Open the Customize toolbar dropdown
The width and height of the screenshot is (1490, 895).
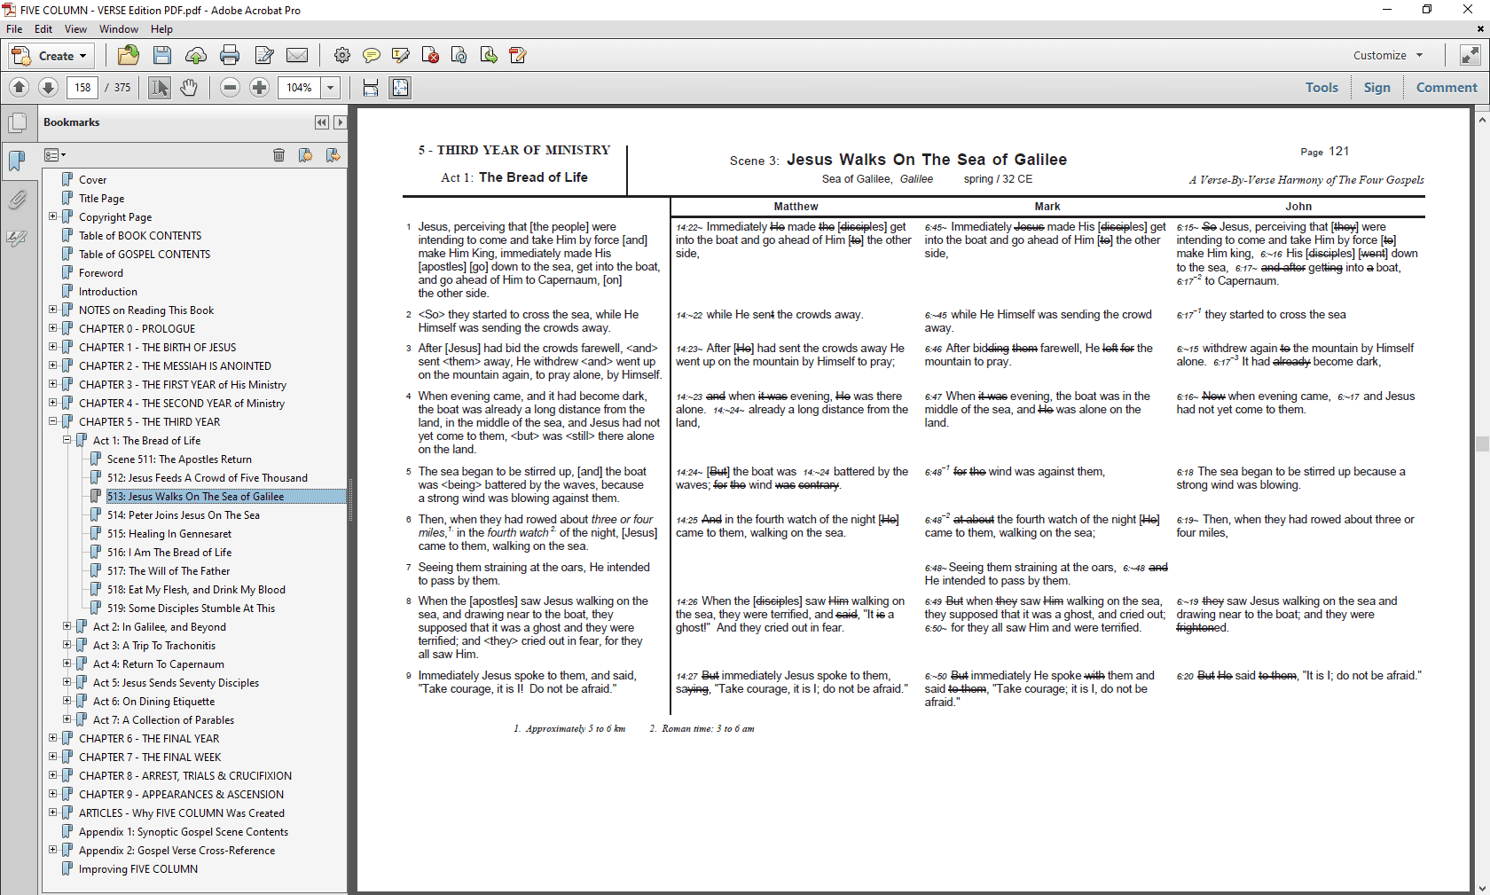[1388, 55]
